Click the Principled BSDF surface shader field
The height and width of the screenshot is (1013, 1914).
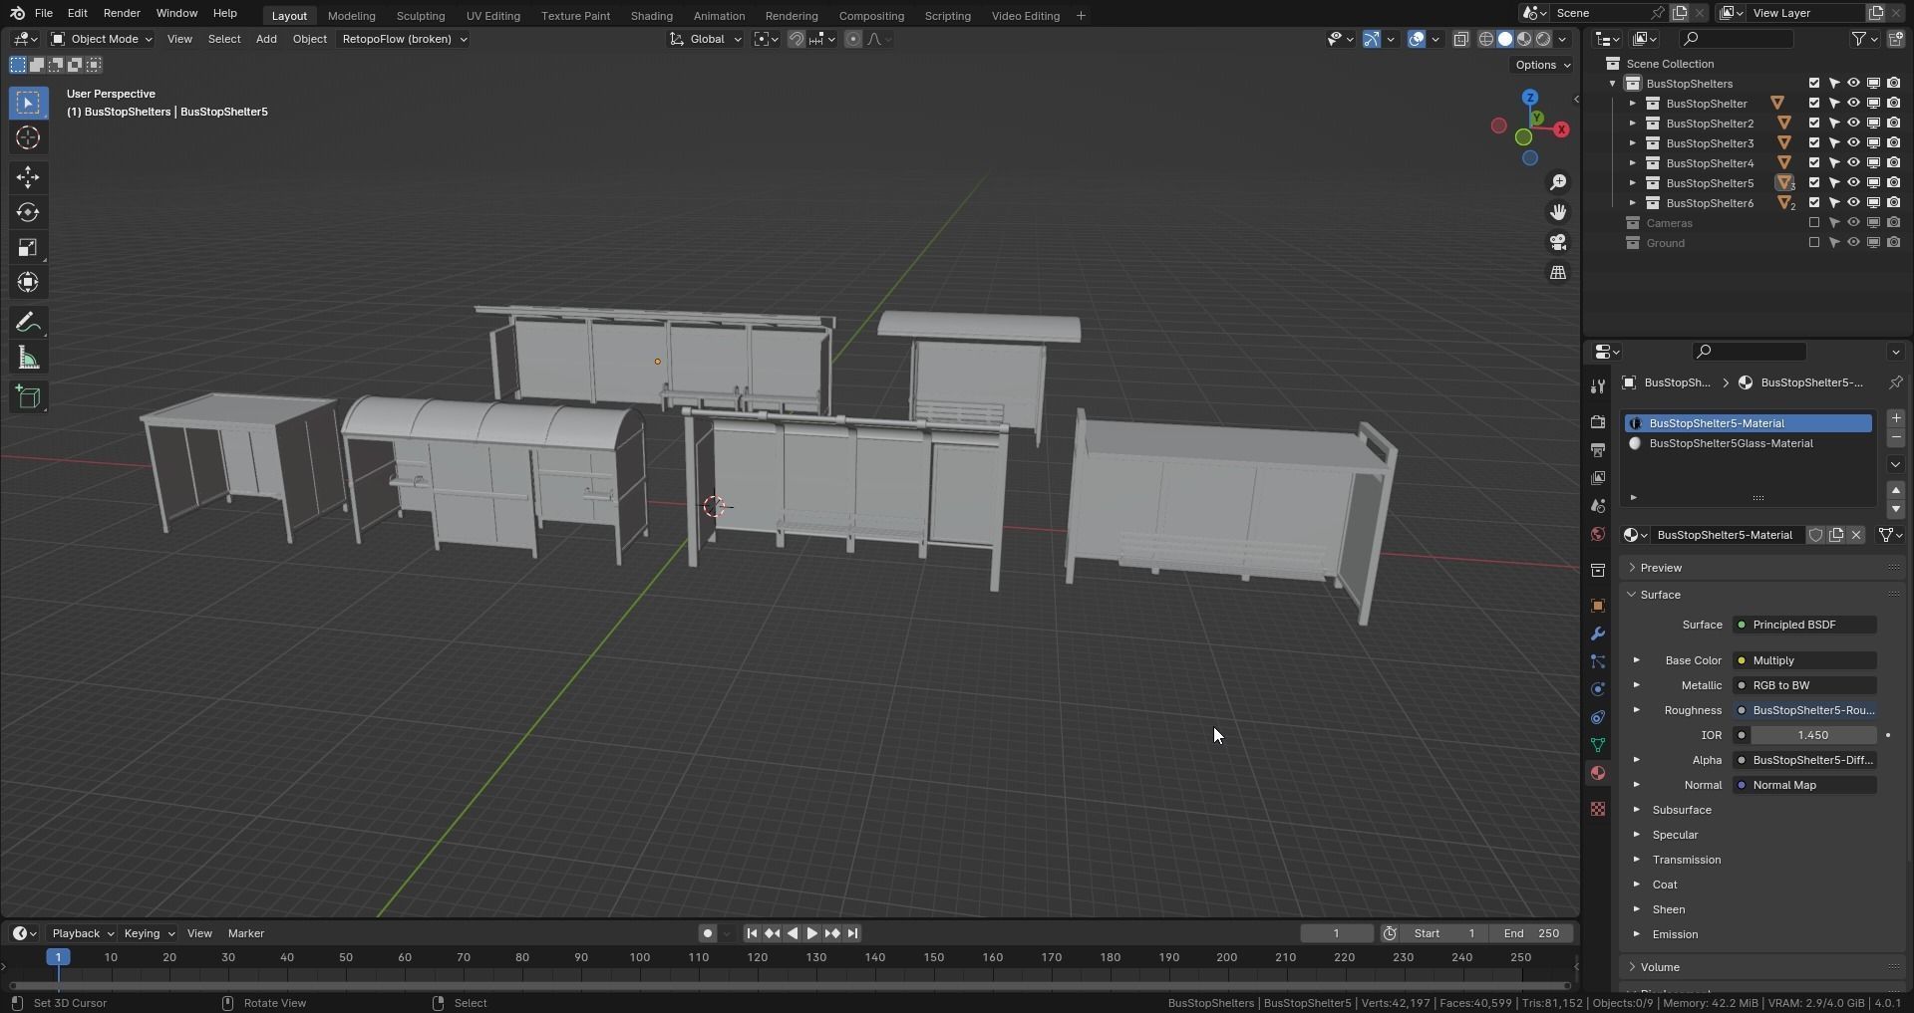[x=1804, y=625]
